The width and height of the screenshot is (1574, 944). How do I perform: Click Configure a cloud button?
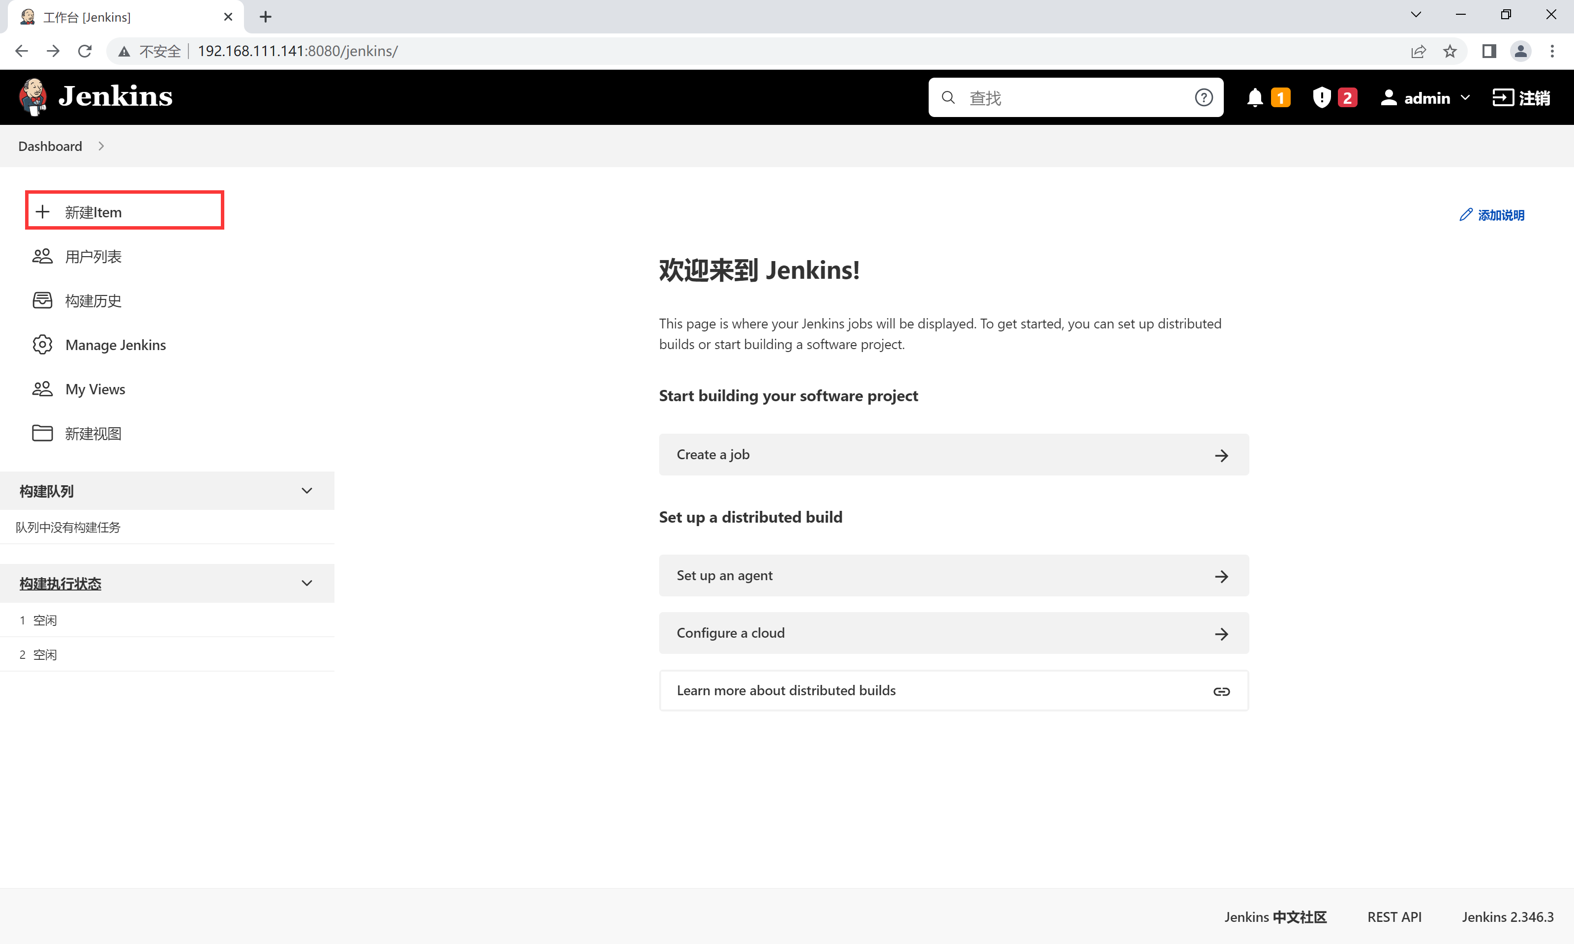click(953, 633)
